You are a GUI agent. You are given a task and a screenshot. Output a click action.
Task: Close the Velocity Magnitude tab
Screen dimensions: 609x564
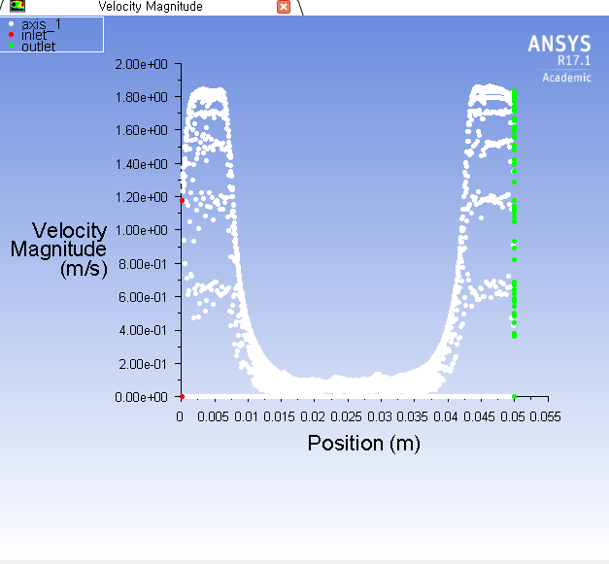284,7
